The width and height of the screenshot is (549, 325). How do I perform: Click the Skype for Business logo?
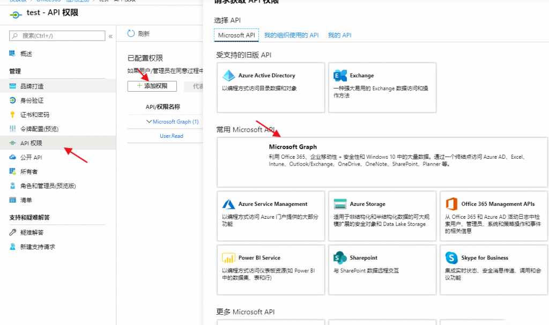coord(451,258)
